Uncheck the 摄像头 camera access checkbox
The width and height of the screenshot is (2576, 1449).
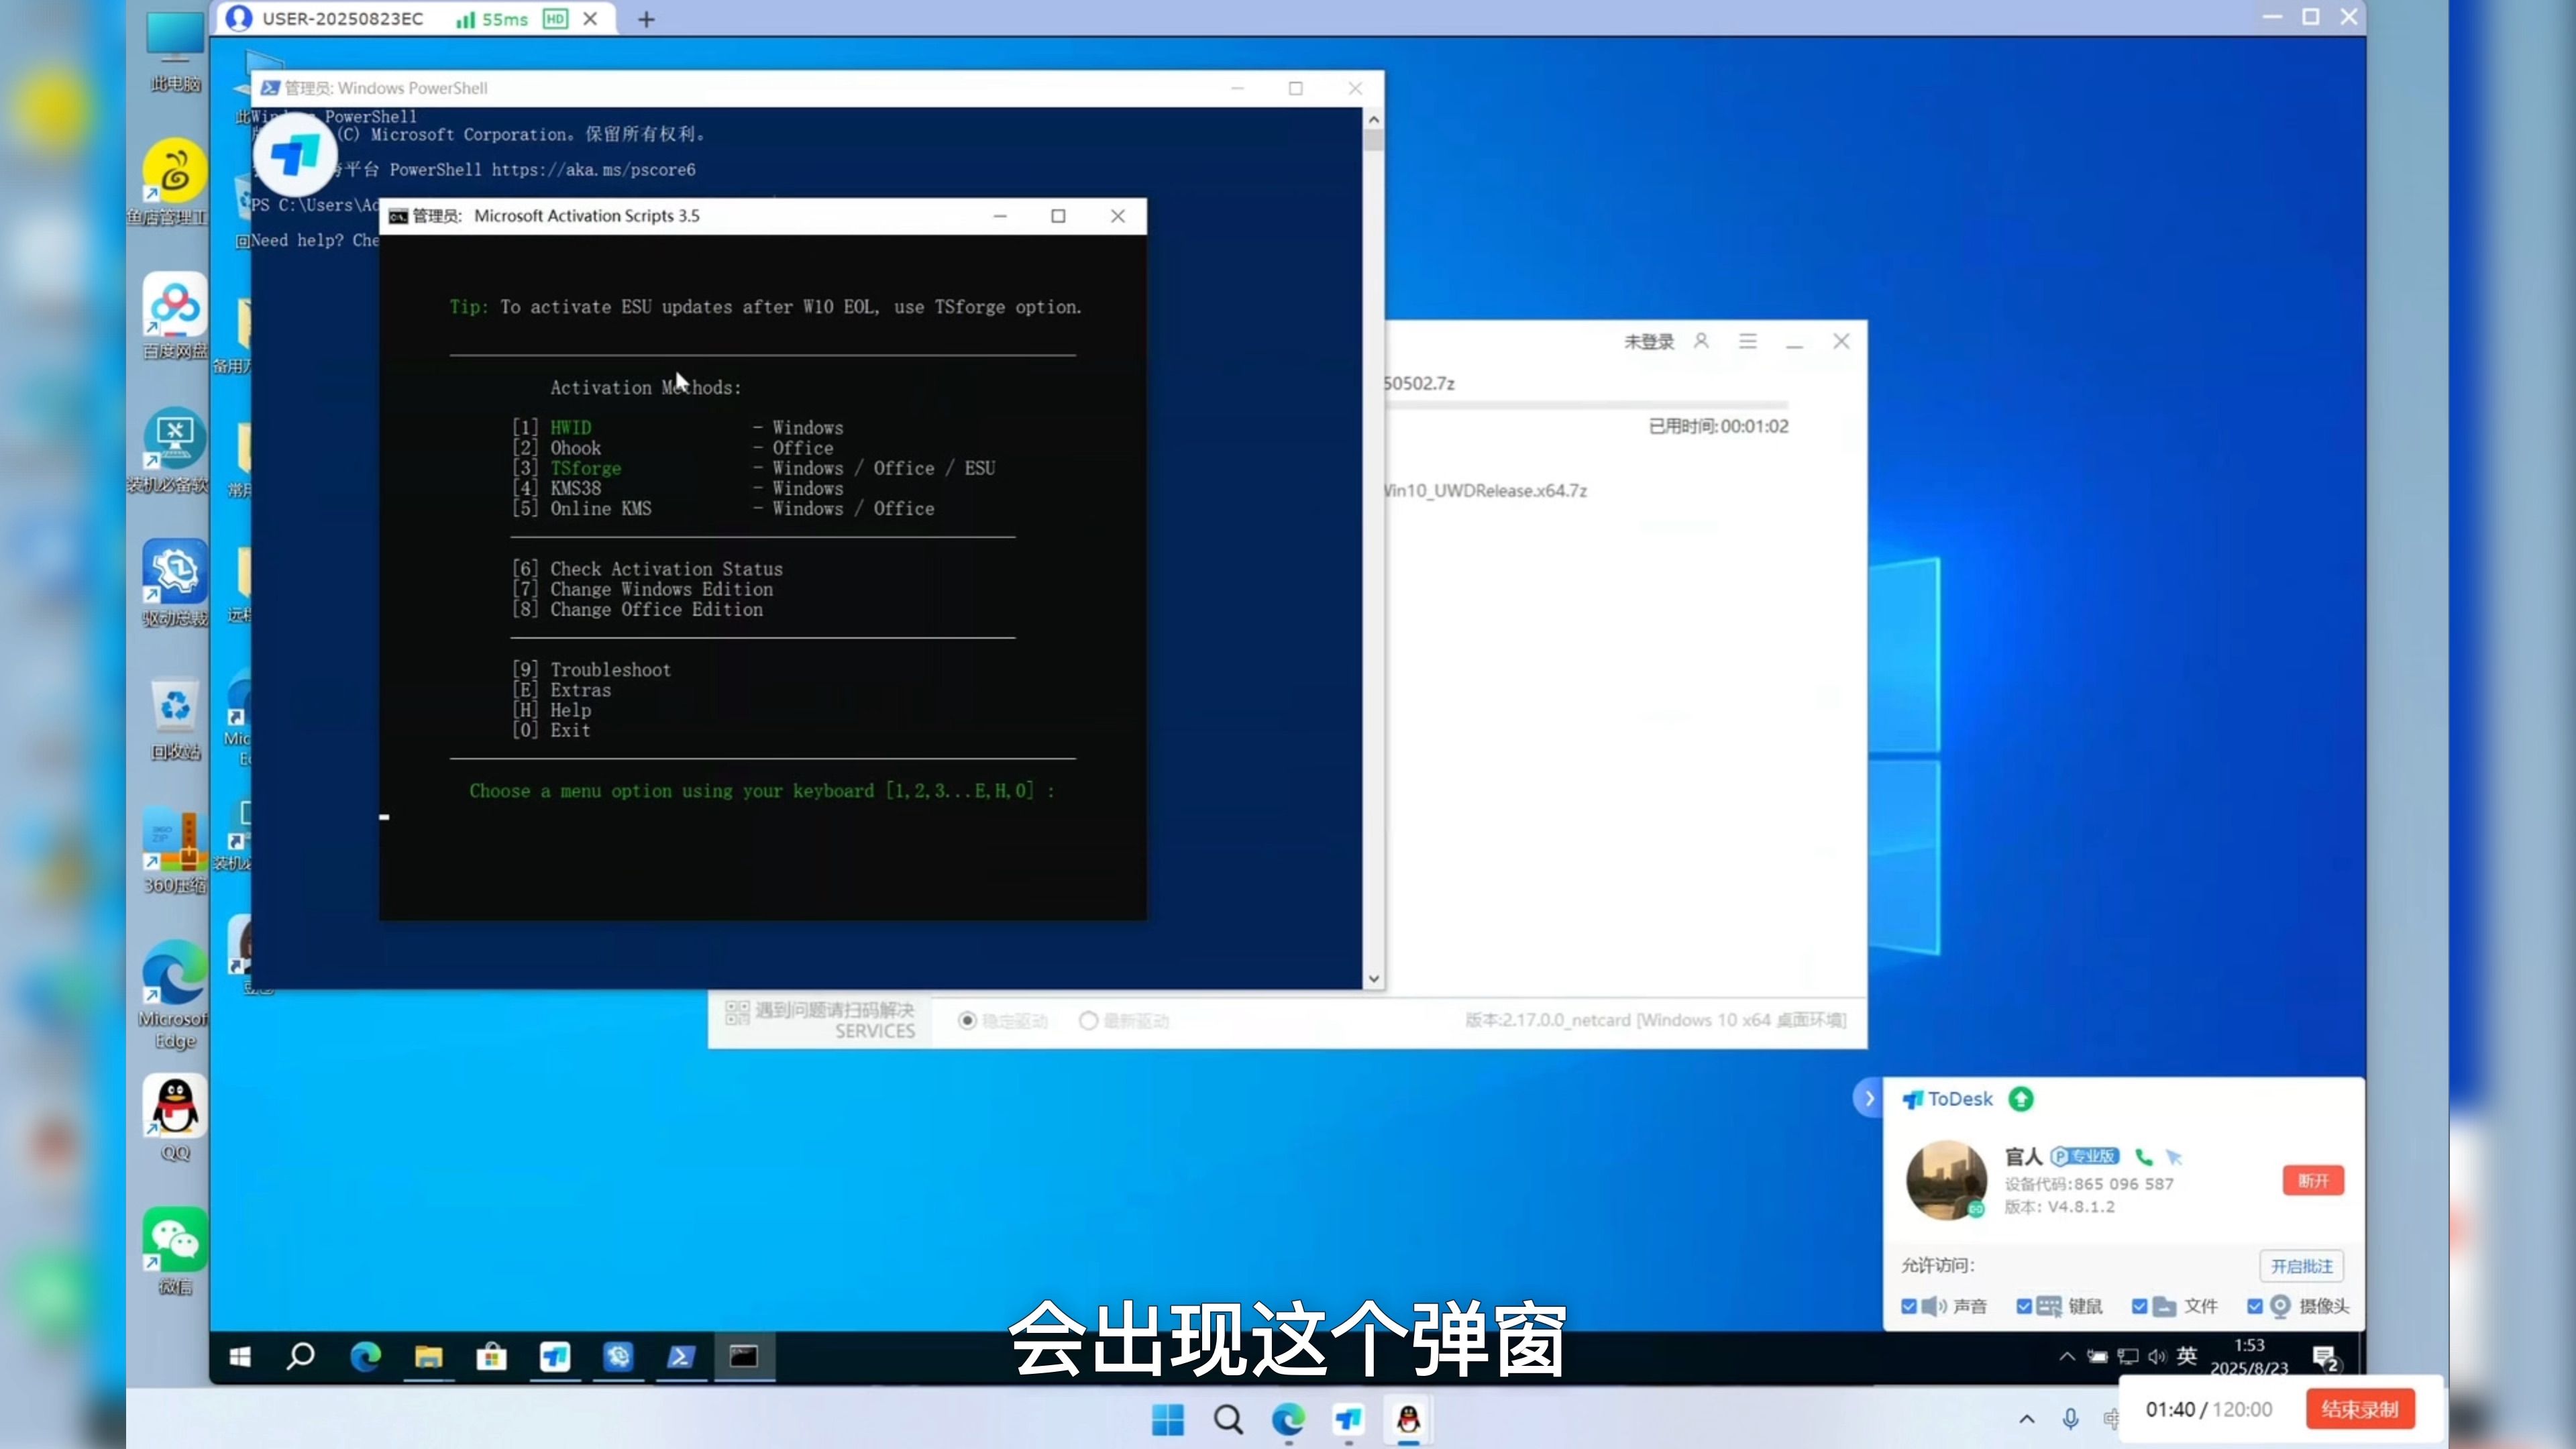(x=2254, y=1306)
